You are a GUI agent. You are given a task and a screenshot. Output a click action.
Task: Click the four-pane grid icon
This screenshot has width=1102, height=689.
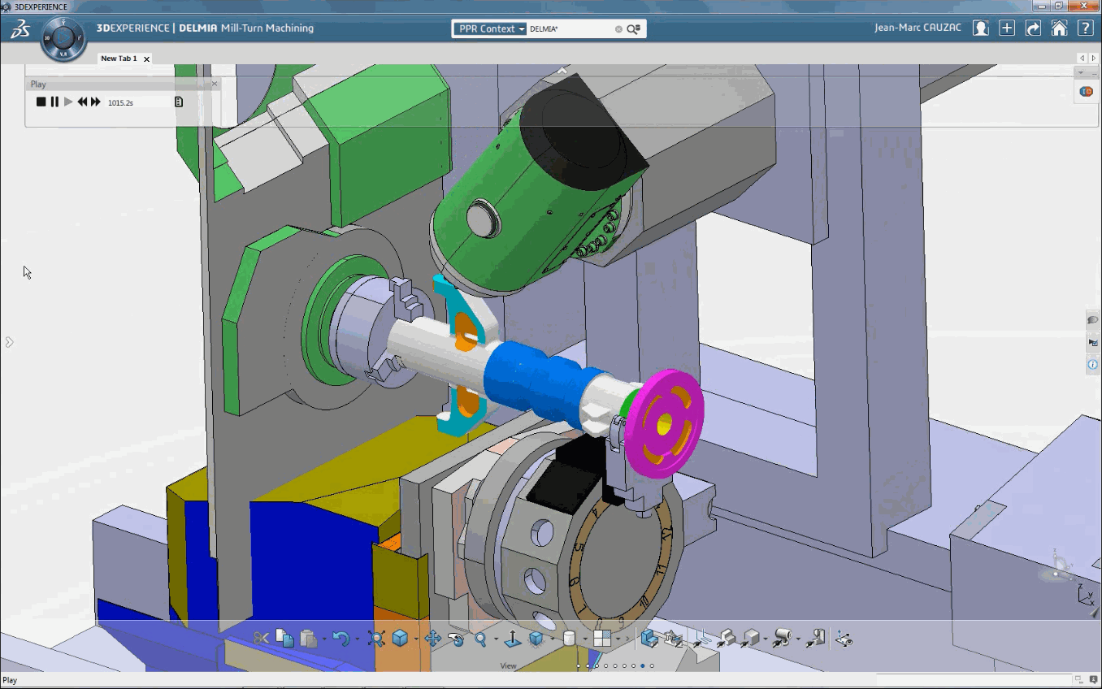click(x=602, y=639)
